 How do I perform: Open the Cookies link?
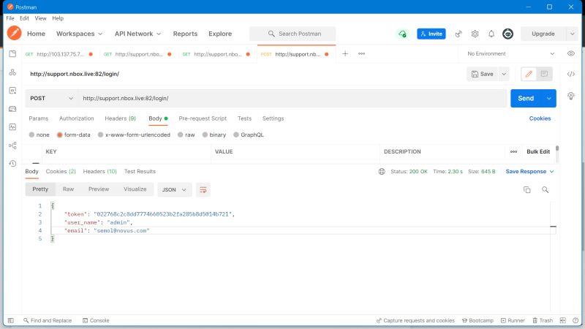[540, 118]
